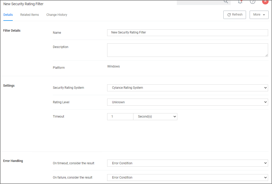Click the Windows platform value text
Image resolution: width=272 pixels, height=184 pixels.
tap(113, 66)
